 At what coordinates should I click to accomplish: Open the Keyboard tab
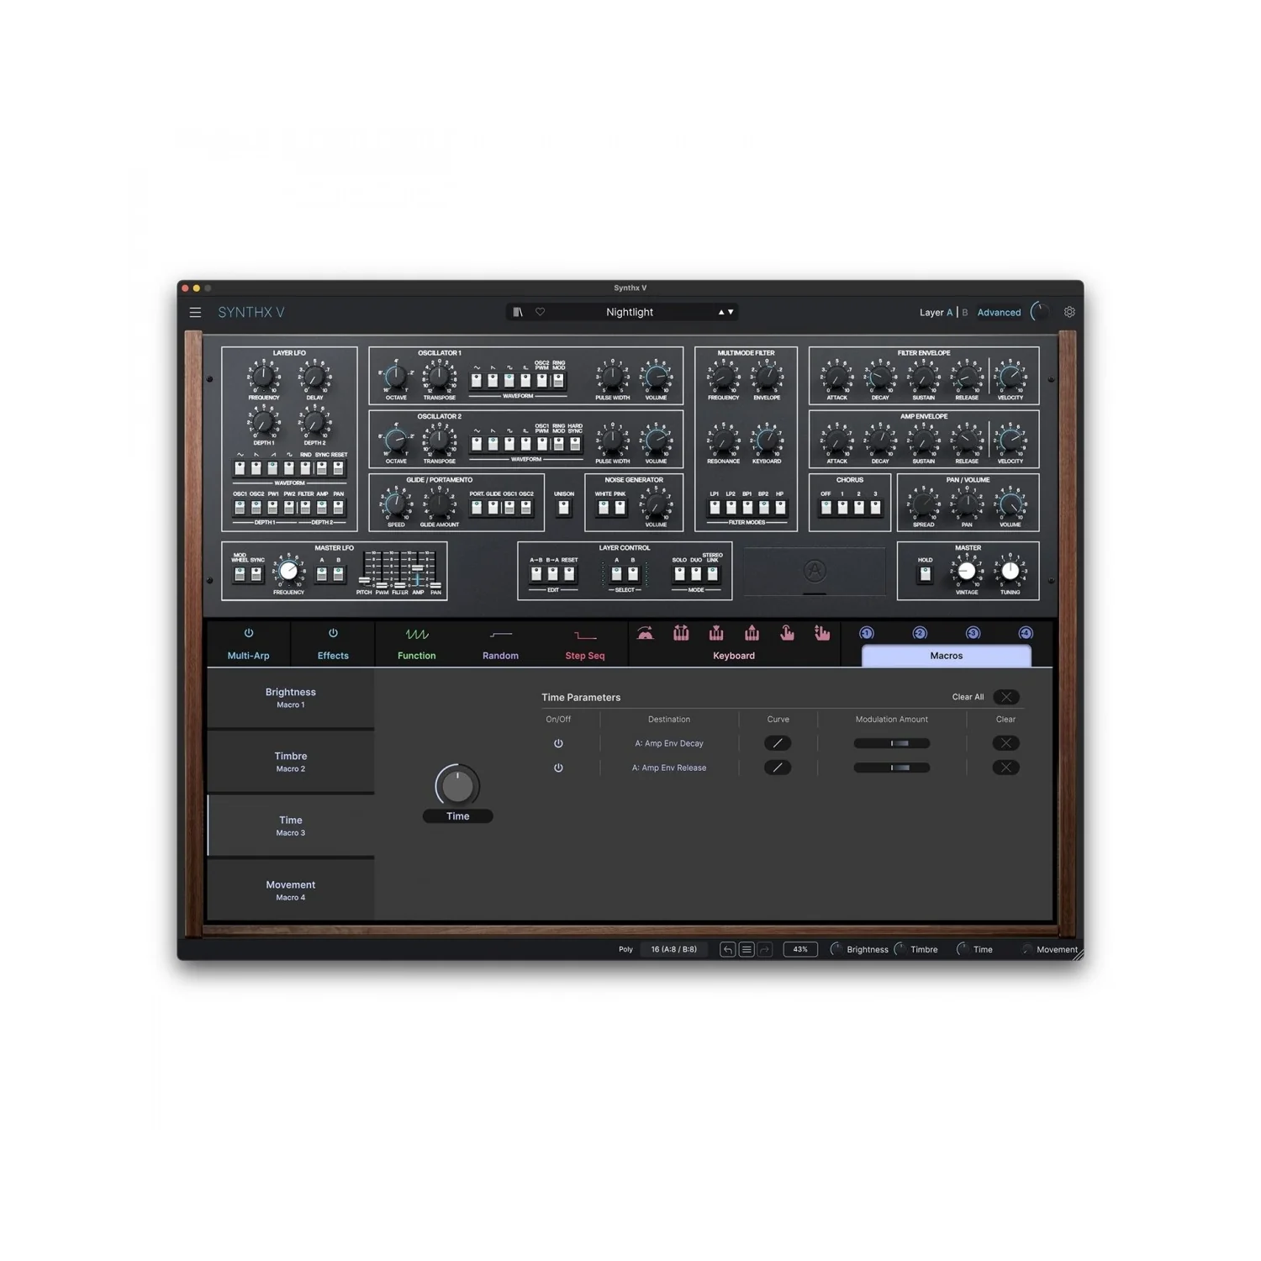(734, 656)
